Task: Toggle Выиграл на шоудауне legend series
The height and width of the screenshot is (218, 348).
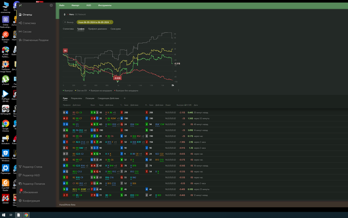Action: (x=100, y=91)
